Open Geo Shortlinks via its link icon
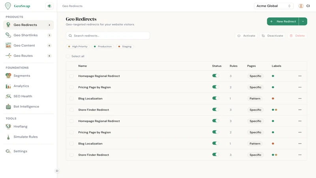Viewport: 316px width, 178px height. [x=8, y=35]
